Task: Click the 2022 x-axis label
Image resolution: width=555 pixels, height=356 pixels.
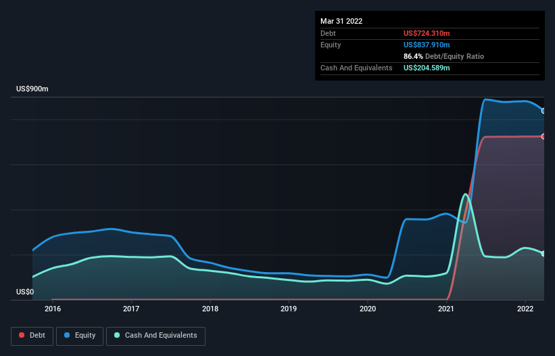Action: click(x=525, y=309)
